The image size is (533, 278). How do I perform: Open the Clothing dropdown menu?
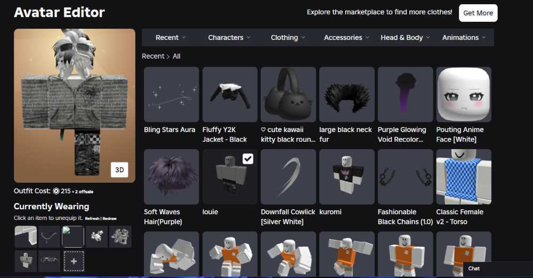point(288,37)
